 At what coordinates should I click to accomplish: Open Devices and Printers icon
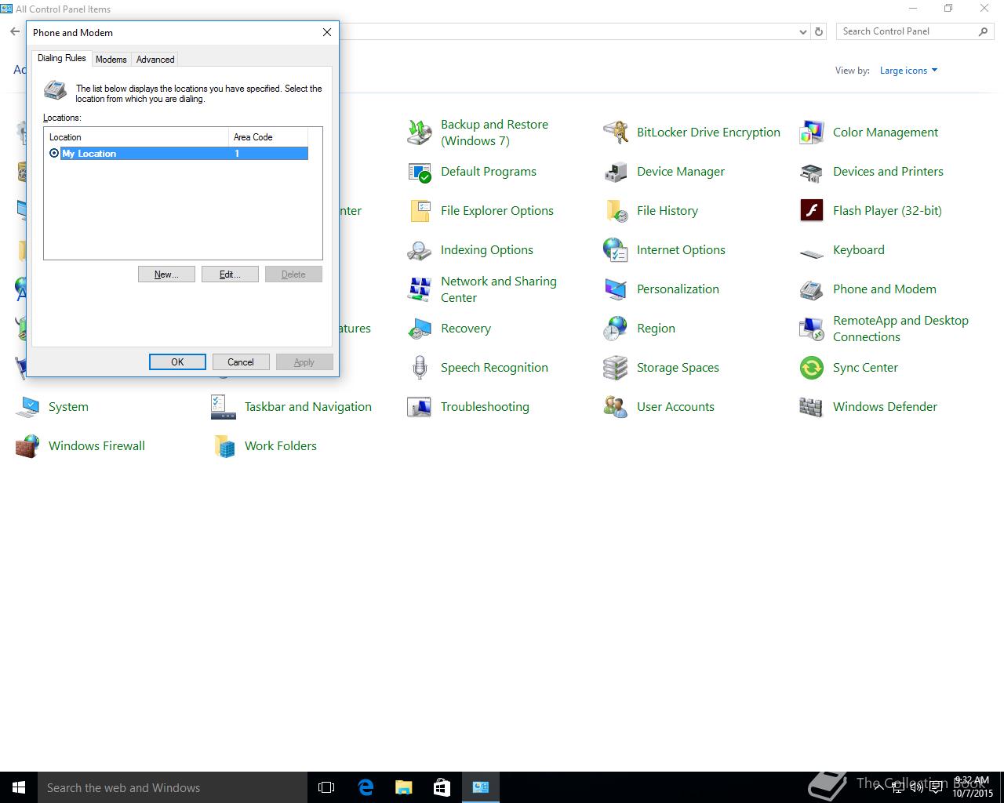pyautogui.click(x=812, y=172)
